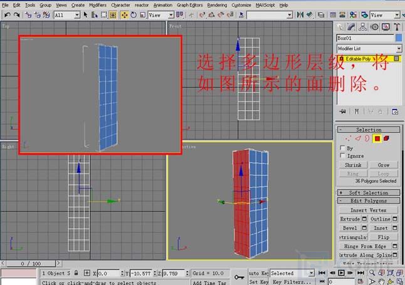This screenshot has width=405, height=285.
Task: Toggle Window/Crossing selection mode
Action: pyautogui.click(x=113, y=15)
